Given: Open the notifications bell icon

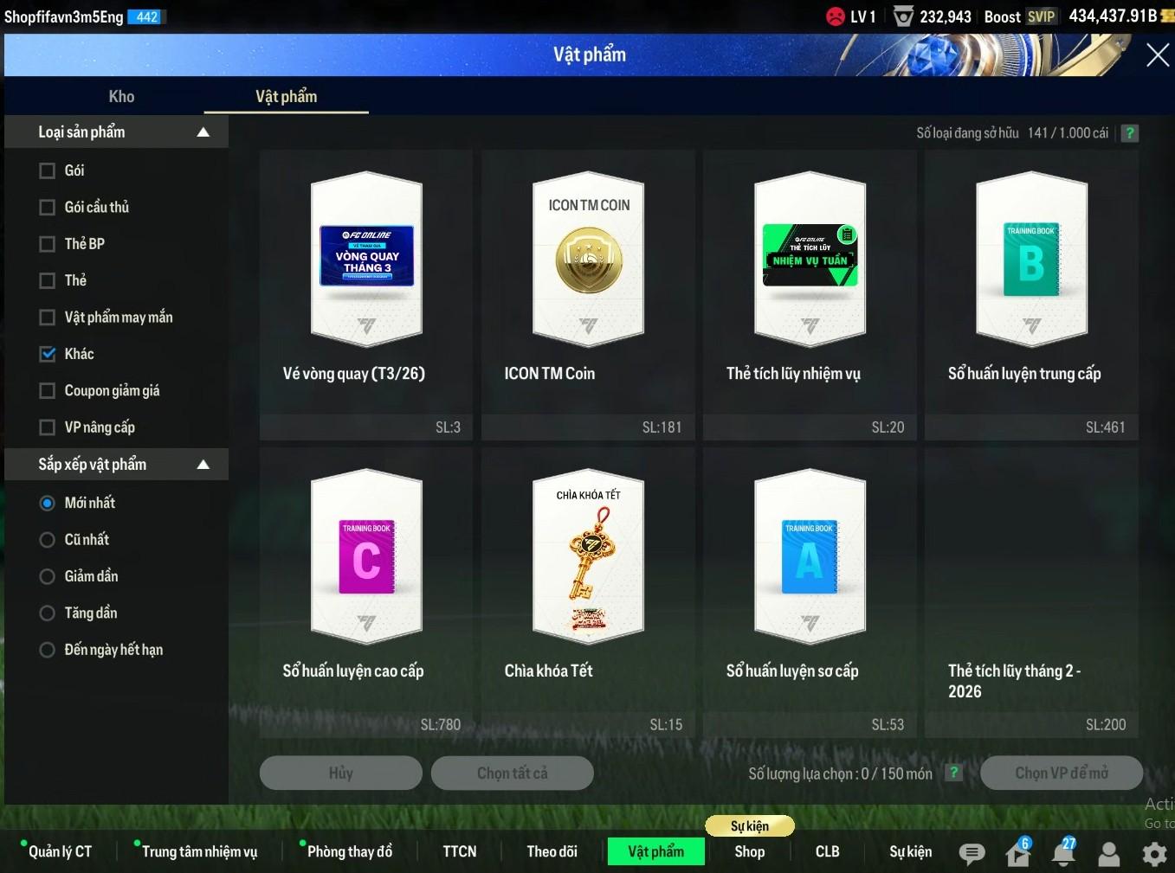Looking at the screenshot, I should click(x=1063, y=853).
